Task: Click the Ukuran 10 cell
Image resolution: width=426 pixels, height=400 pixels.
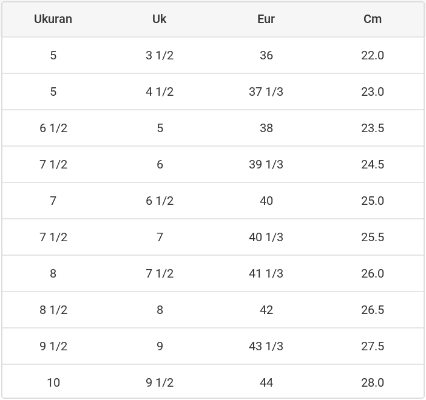Action: [53, 382]
